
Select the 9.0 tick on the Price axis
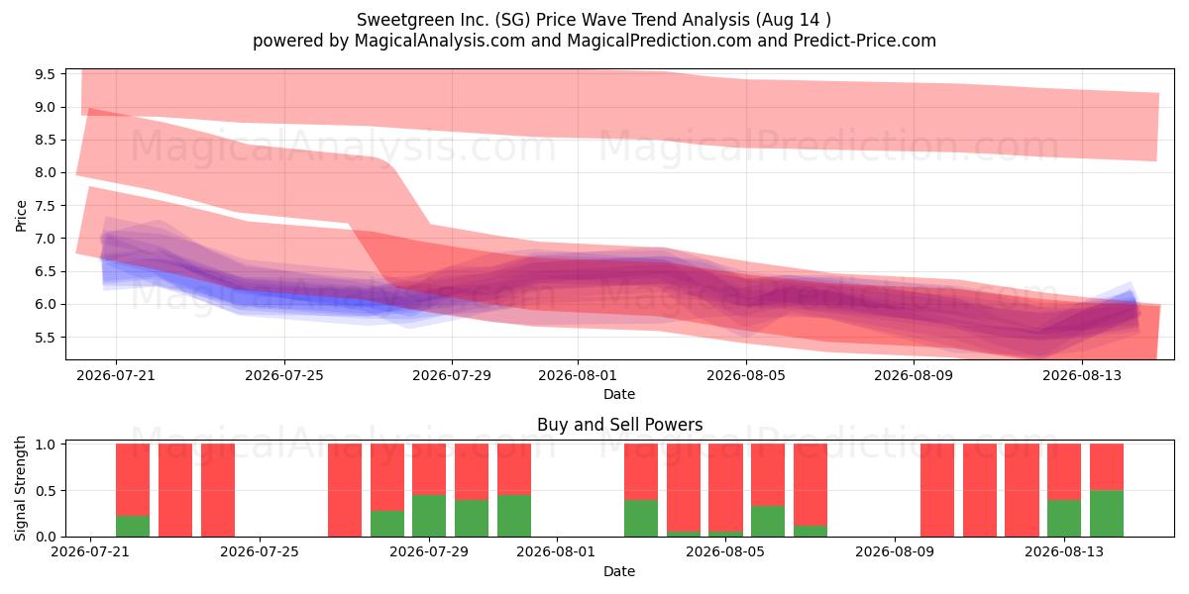[x=47, y=107]
